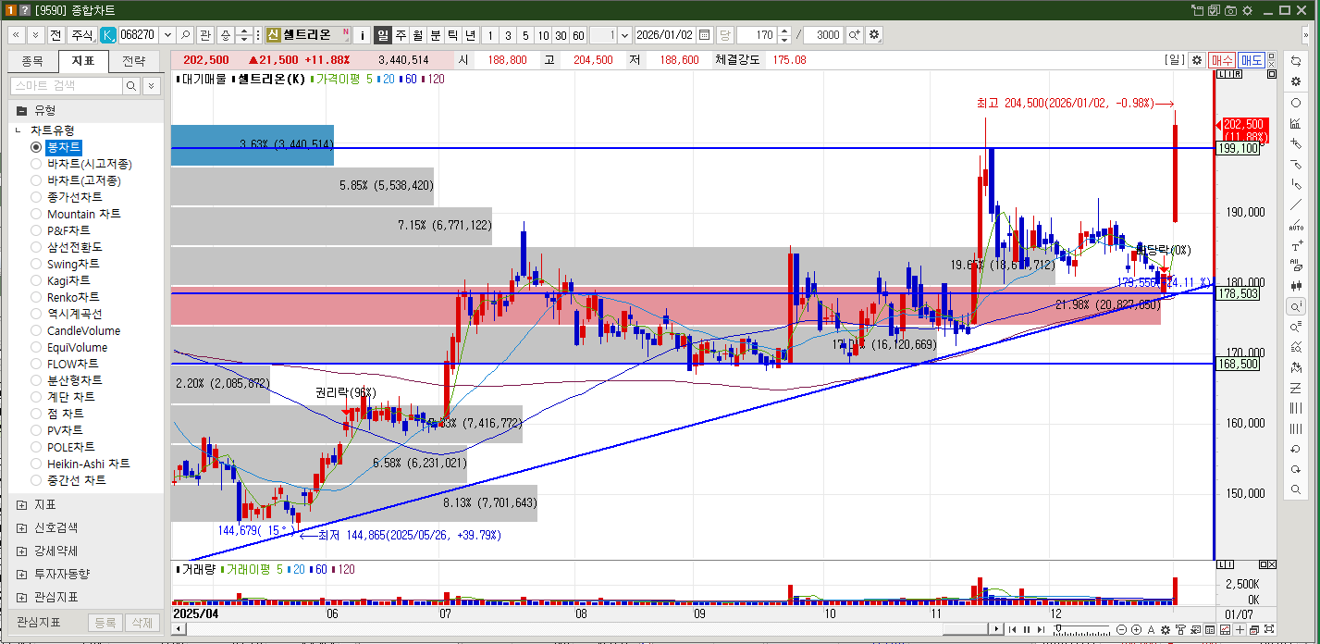Viewport: 1320px width, 644px height.
Task: Click the stock search magnifier beside 068270
Action: [x=185, y=35]
